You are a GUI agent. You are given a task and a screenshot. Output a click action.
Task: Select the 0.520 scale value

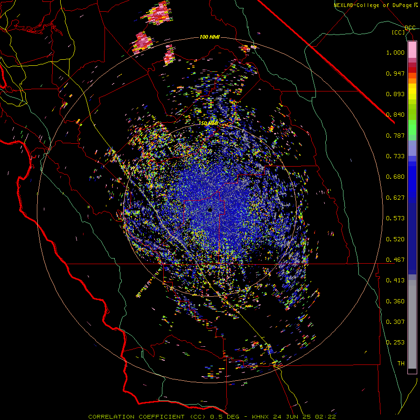395,239
